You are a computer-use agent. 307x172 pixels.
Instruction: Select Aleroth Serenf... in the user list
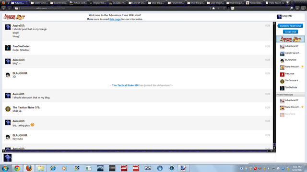[290, 53]
